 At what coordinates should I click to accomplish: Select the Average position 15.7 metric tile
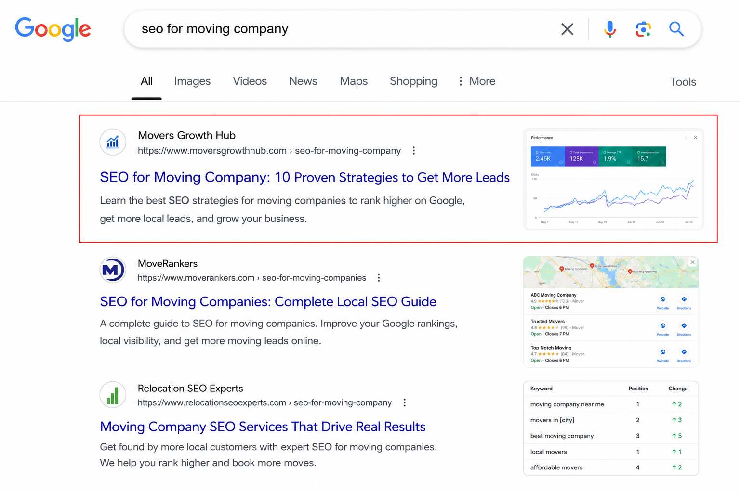(649, 156)
